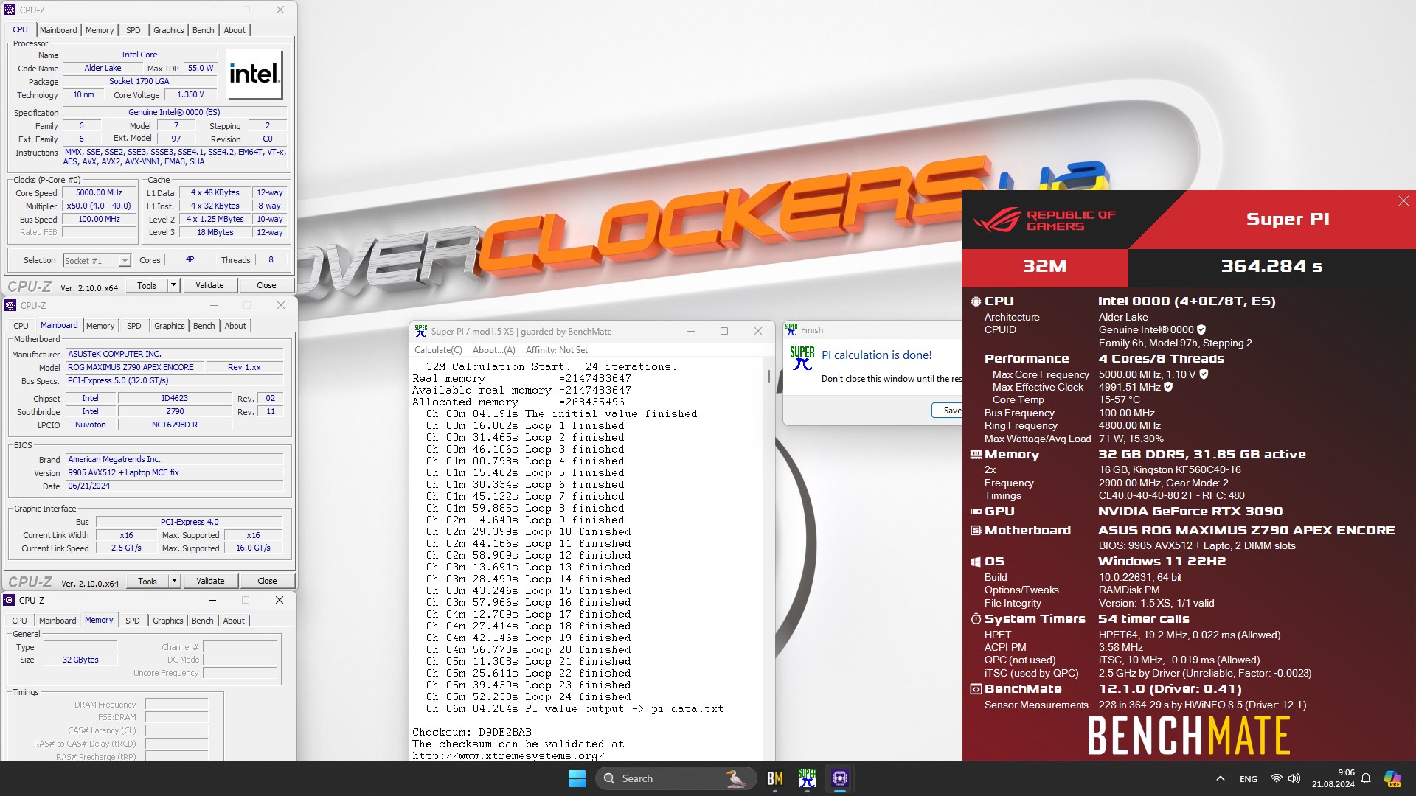Click the 364.284 s result time
Screen dimensions: 1416x796
(1271, 267)
